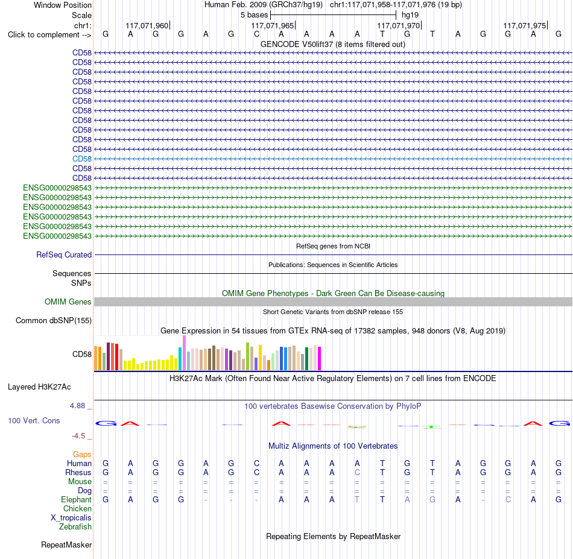The height and width of the screenshot is (559, 573).
Task: Click the Human alignment row label
Action: point(79,464)
